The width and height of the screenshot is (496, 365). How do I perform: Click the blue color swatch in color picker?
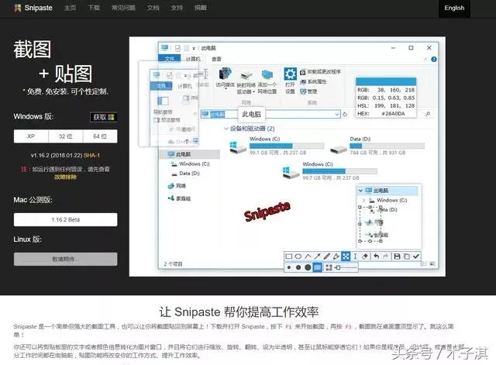(x=386, y=81)
